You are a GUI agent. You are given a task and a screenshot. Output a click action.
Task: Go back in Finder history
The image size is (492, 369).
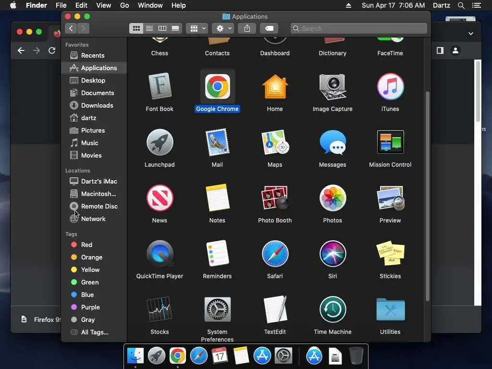(71, 28)
